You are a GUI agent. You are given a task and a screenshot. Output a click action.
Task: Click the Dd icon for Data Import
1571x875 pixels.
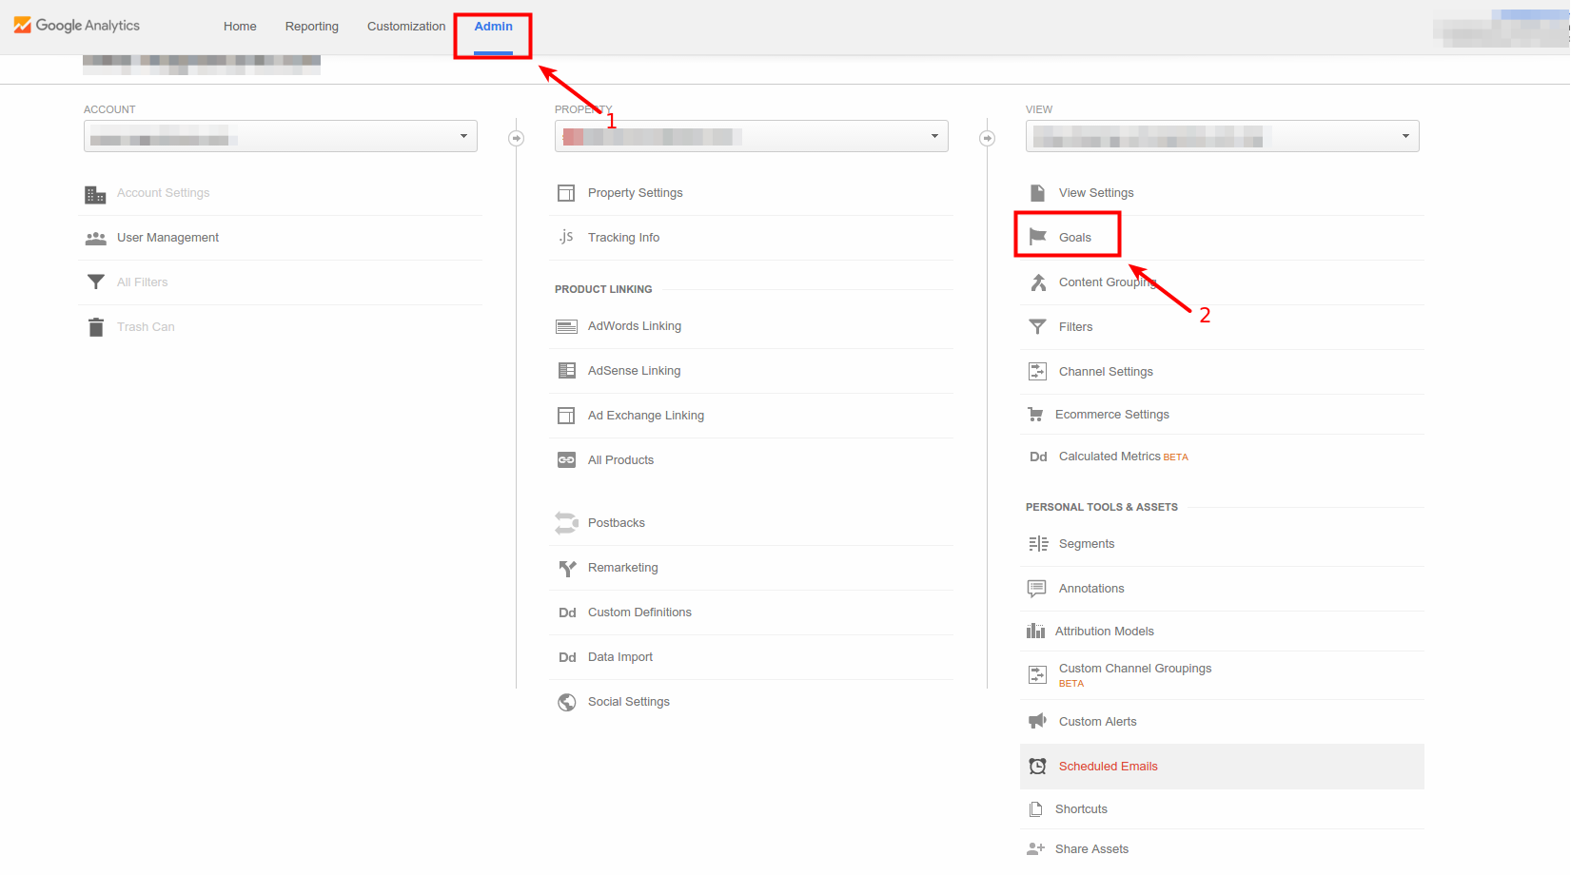point(567,658)
